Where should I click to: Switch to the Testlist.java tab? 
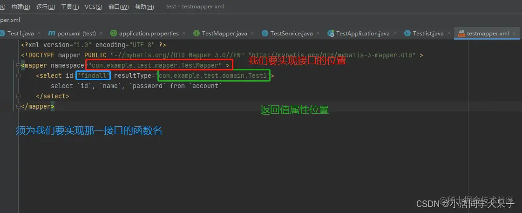[428, 34]
